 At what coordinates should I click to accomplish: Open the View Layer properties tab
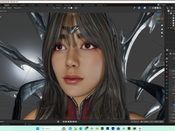[x=167, y=65]
